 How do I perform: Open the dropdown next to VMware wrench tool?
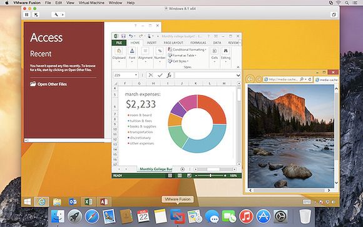click(63, 14)
